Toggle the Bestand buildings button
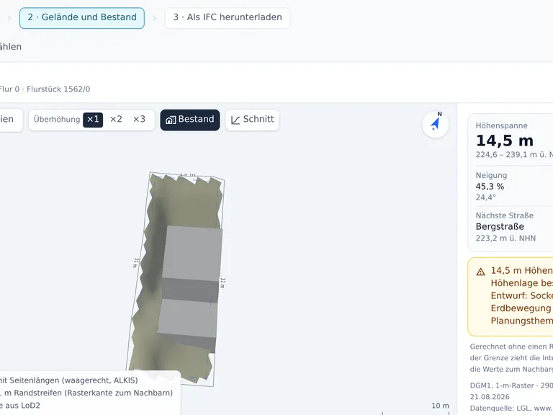553x415 pixels. click(x=190, y=120)
